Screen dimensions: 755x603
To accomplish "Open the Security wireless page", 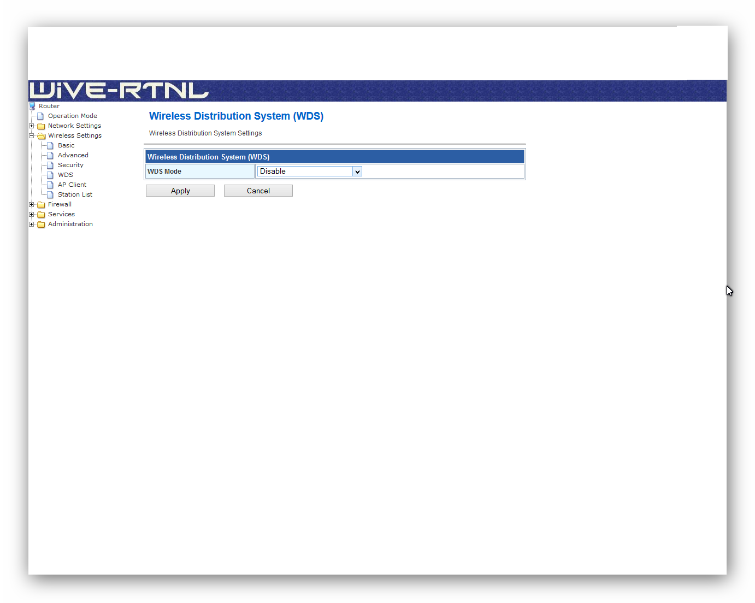I will 70,165.
